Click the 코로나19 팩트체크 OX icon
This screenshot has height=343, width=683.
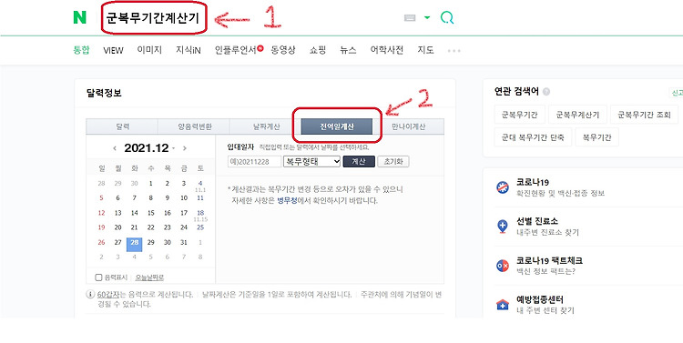pos(503,266)
